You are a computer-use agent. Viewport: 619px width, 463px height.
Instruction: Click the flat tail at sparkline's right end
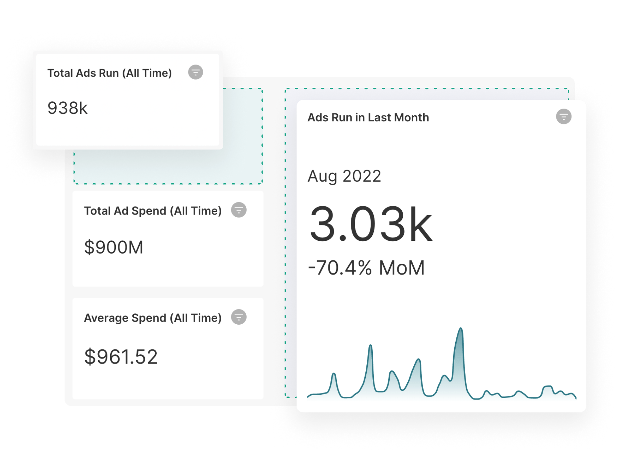pyautogui.click(x=569, y=394)
